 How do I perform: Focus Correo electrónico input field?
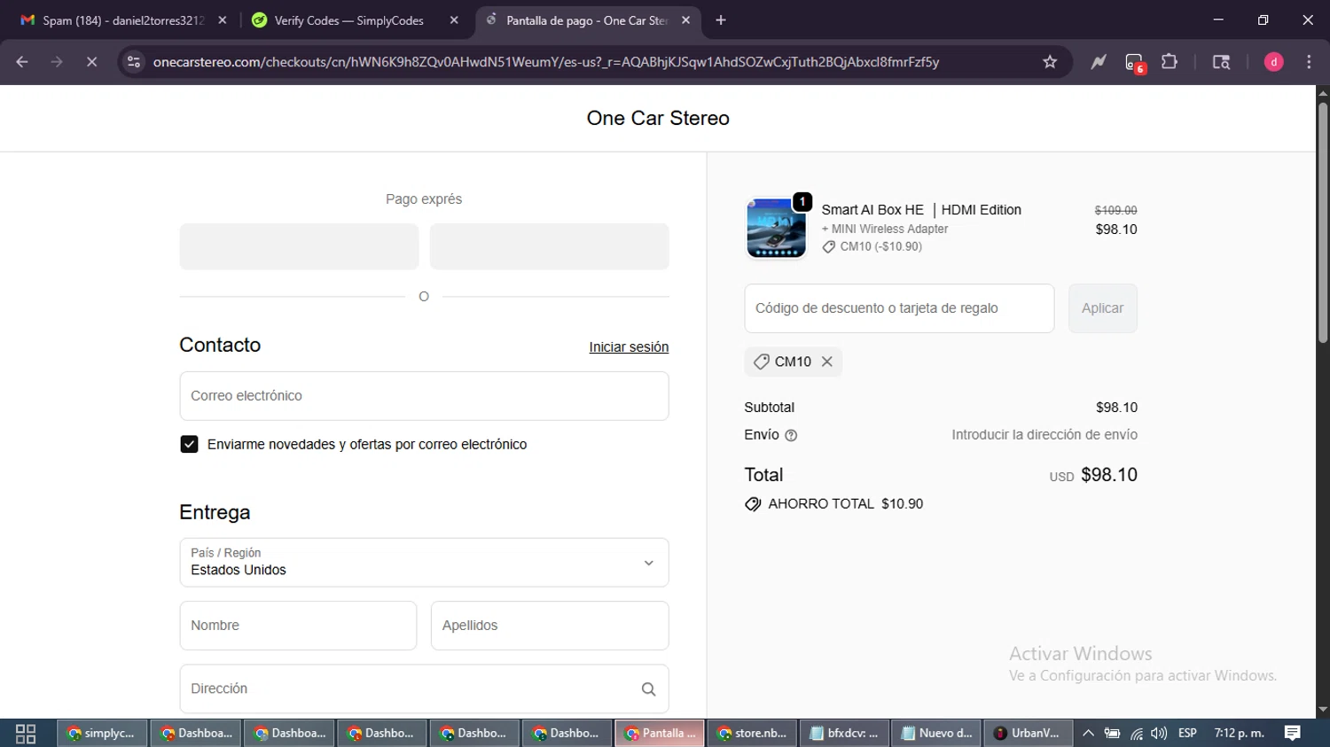pyautogui.click(x=424, y=396)
